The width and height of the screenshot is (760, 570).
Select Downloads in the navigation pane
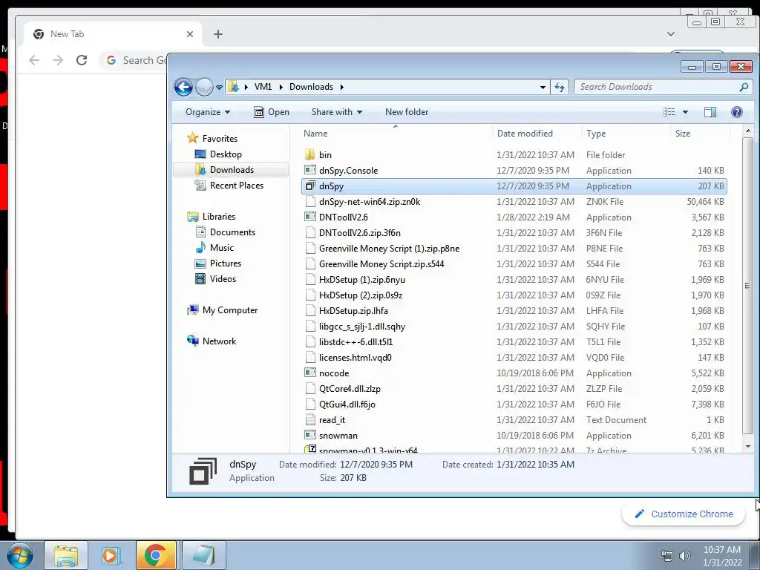coord(232,170)
